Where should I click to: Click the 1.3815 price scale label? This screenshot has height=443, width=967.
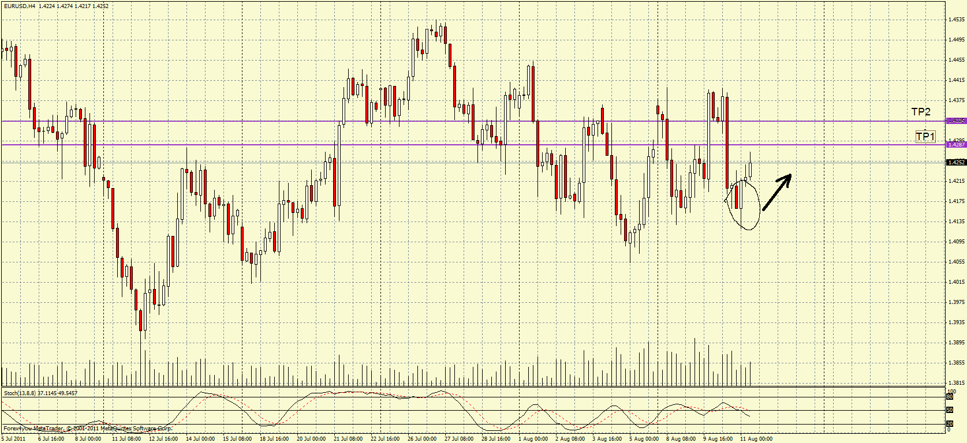957,383
